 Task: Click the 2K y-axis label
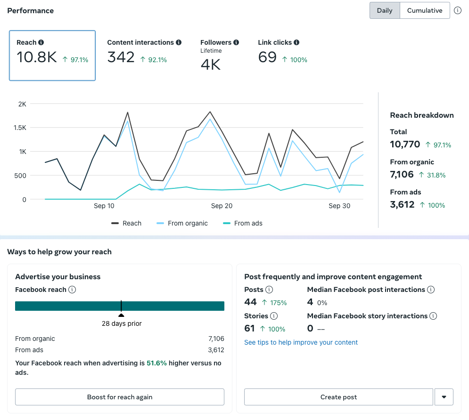click(x=22, y=104)
